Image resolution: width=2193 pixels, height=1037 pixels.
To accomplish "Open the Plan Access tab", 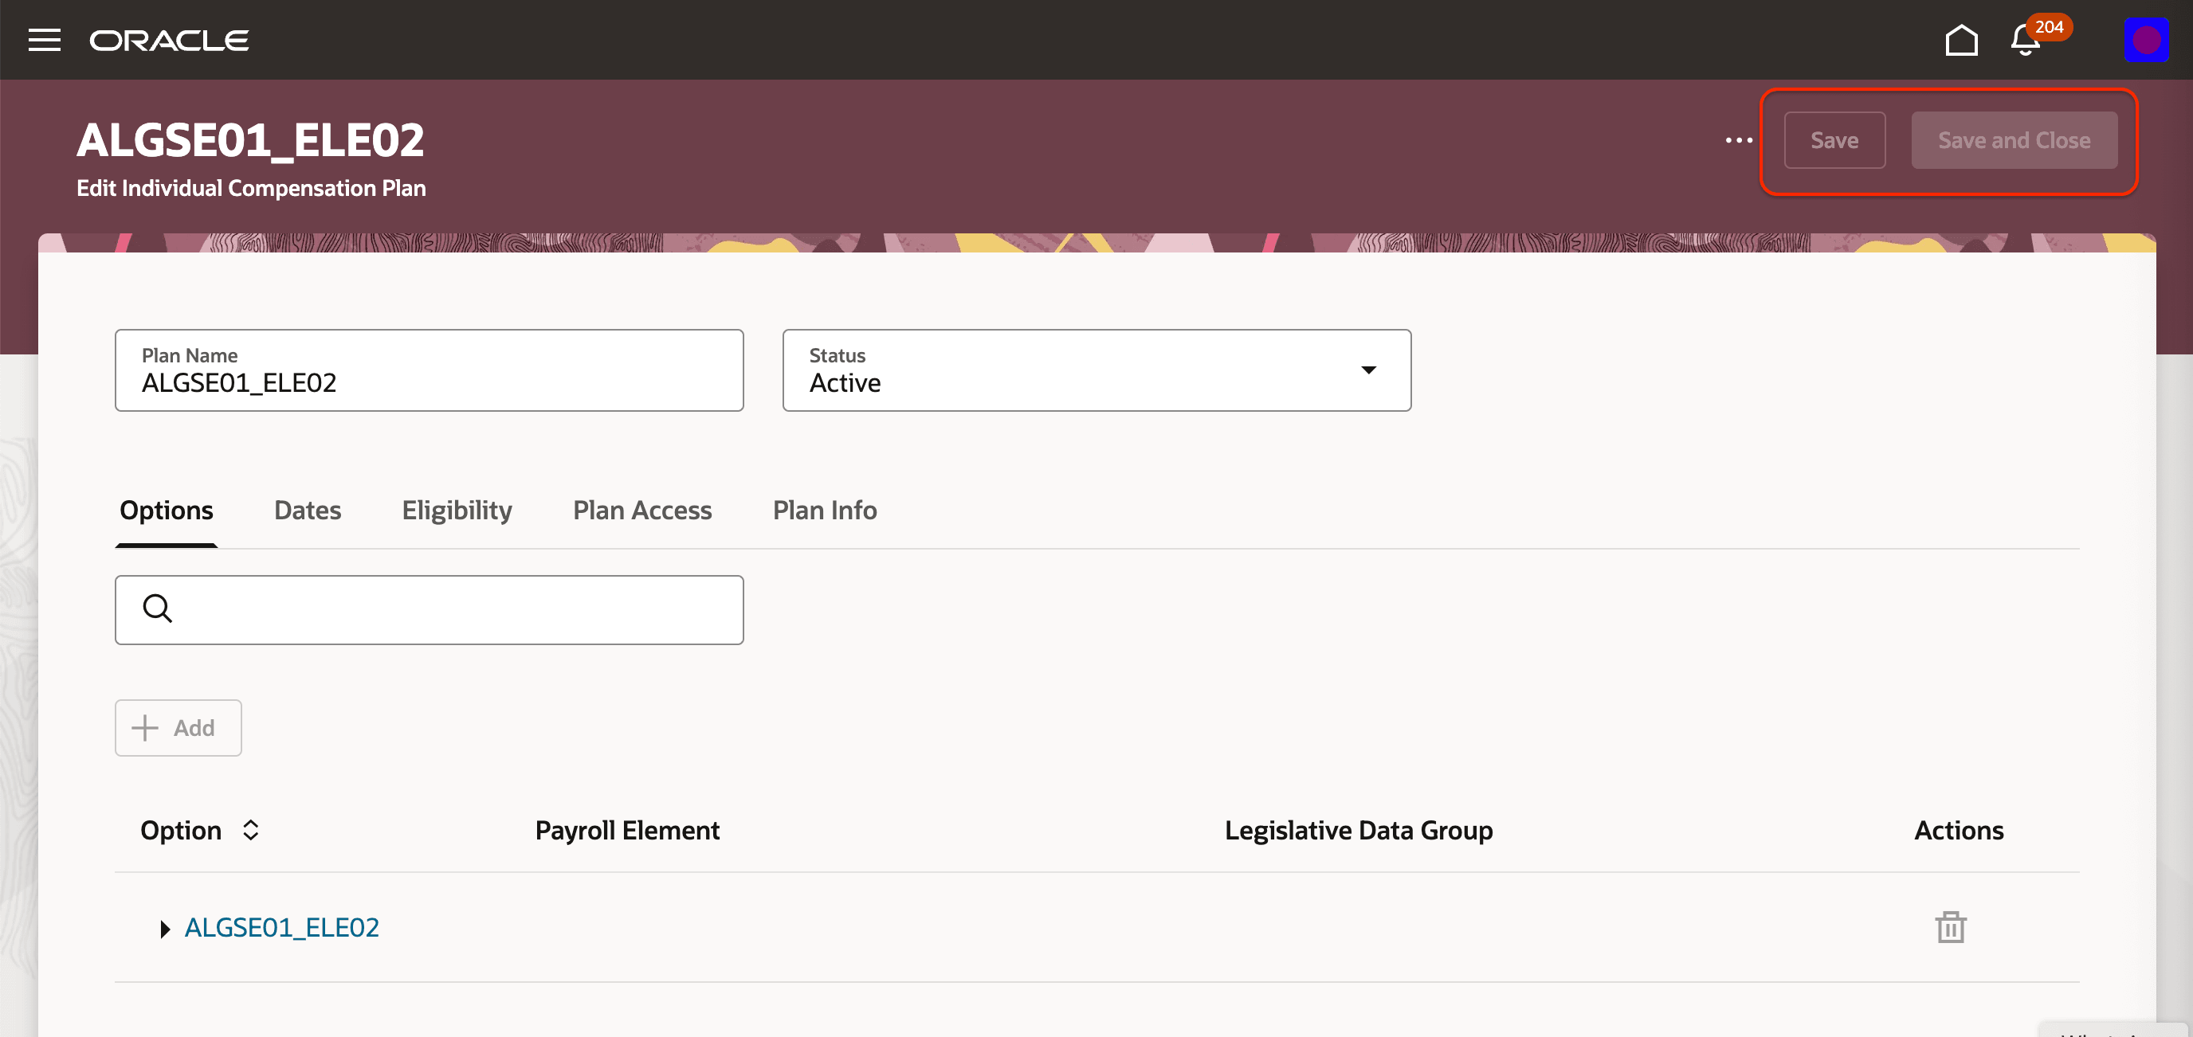I will tap(643, 511).
